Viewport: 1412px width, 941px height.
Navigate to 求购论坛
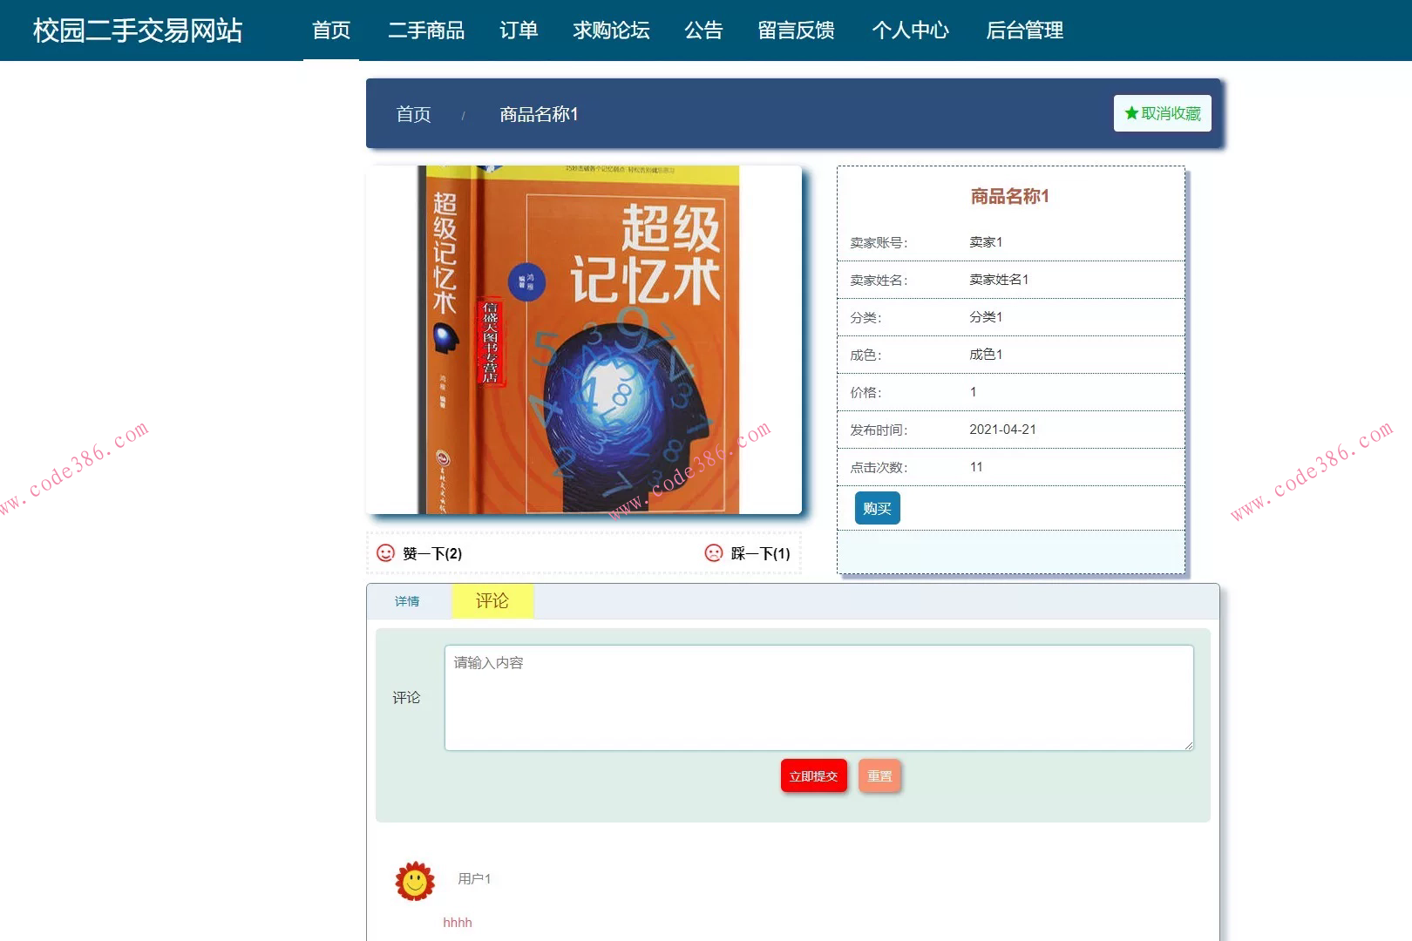(611, 30)
